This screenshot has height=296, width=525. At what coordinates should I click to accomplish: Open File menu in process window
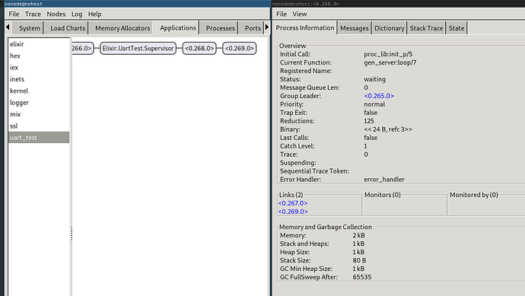pos(282,14)
